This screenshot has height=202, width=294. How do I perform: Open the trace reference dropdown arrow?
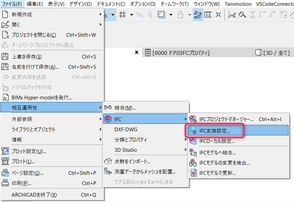pos(171,15)
